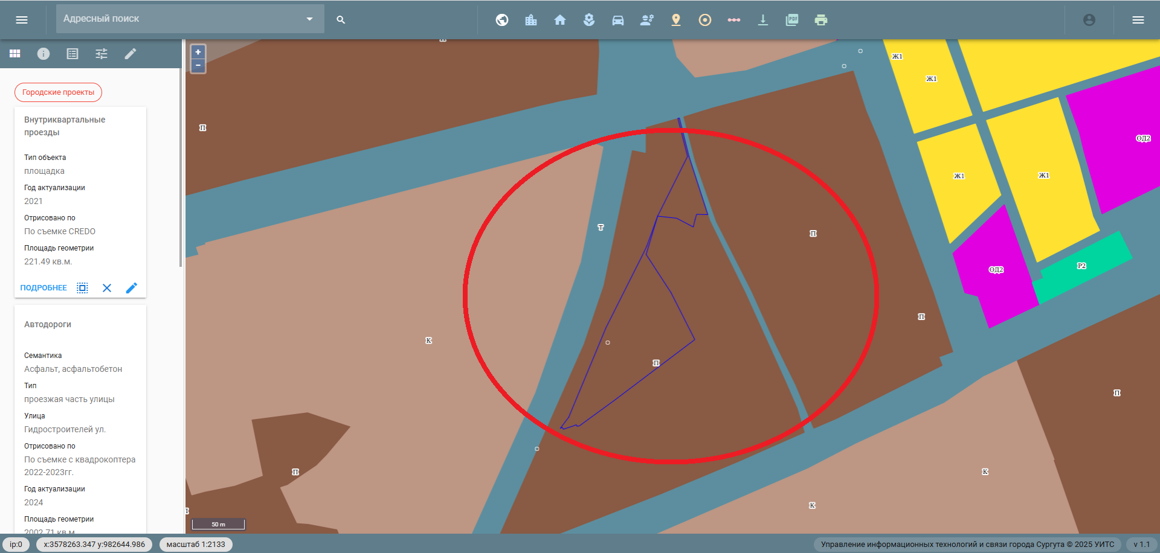Click the car transport icon
The height and width of the screenshot is (553, 1160).
point(617,20)
